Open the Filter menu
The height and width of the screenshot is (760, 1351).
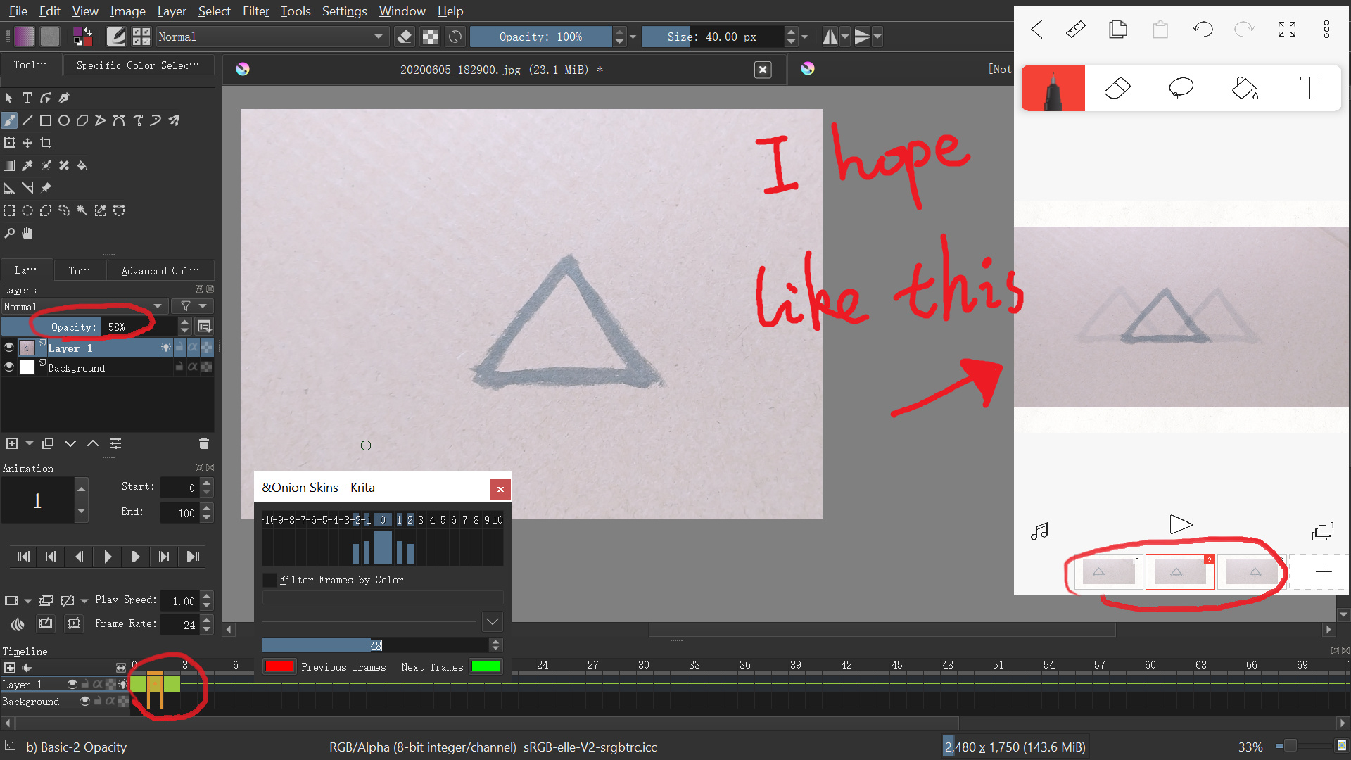[x=255, y=11]
